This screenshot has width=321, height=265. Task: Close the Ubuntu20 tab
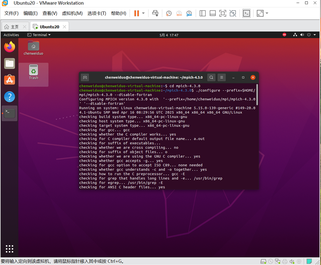coord(64,27)
